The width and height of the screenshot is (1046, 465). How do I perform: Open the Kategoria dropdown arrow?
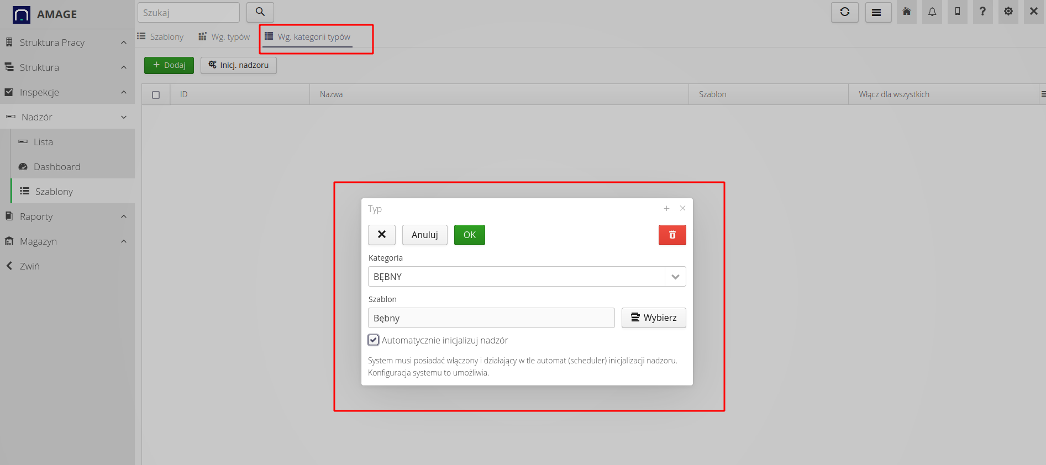tap(675, 277)
